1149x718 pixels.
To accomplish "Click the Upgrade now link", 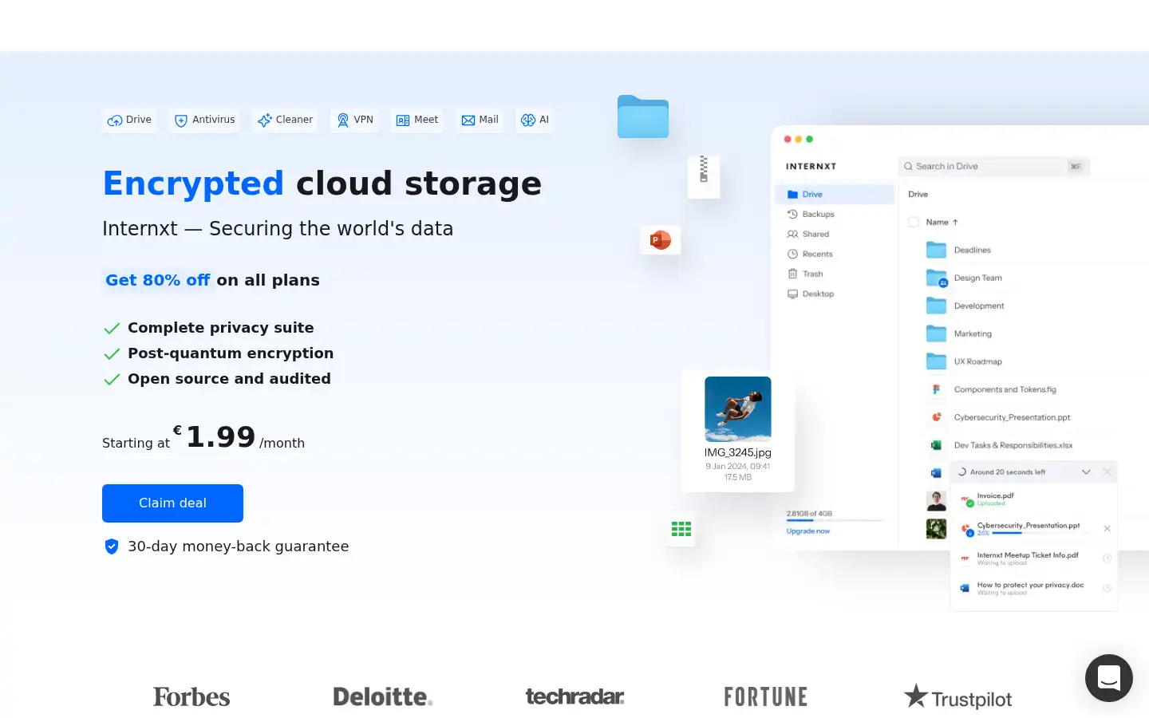I will click(x=808, y=531).
